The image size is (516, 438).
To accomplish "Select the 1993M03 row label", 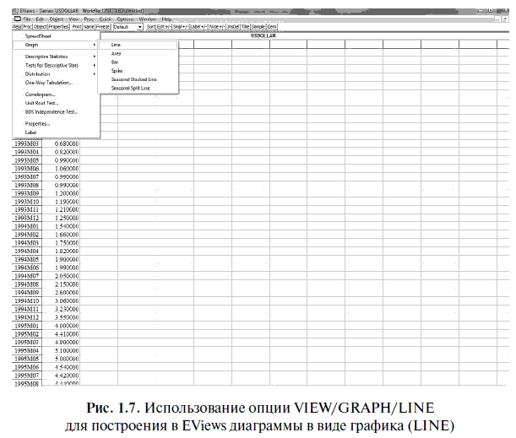I will pos(27,143).
